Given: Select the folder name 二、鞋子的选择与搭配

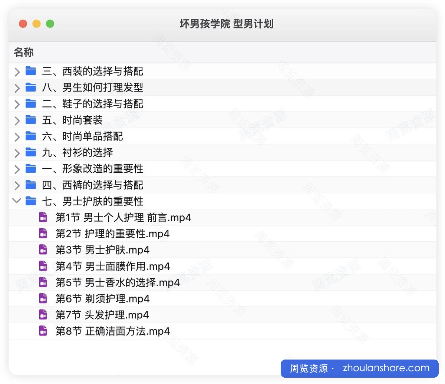Looking at the screenshot, I should tap(93, 104).
